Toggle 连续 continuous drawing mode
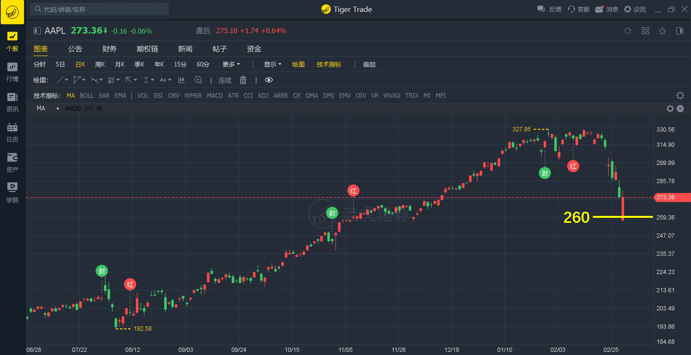 225,80
